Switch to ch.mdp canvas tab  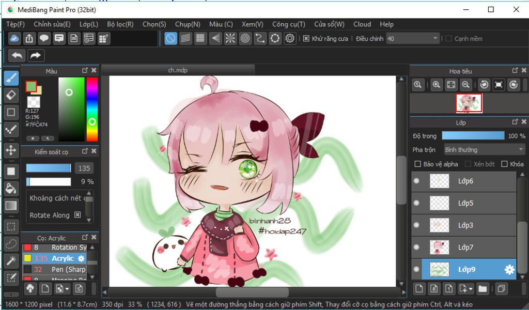178,70
